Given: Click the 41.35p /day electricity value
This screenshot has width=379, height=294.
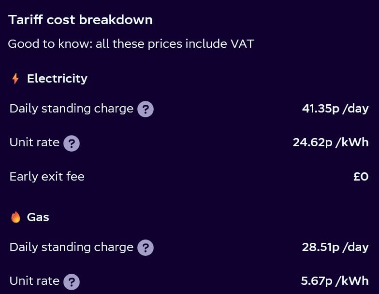Looking at the screenshot, I should pos(335,109).
